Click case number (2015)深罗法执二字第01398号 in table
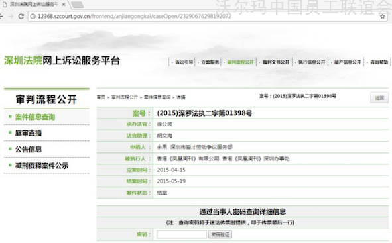This screenshot has width=392, height=243. (x=204, y=113)
